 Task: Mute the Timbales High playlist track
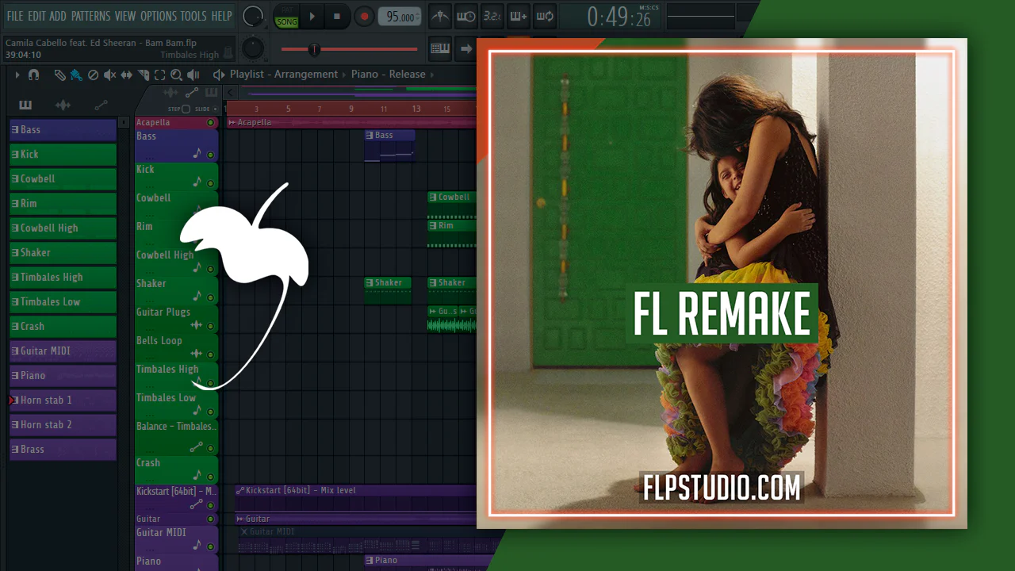click(x=210, y=383)
